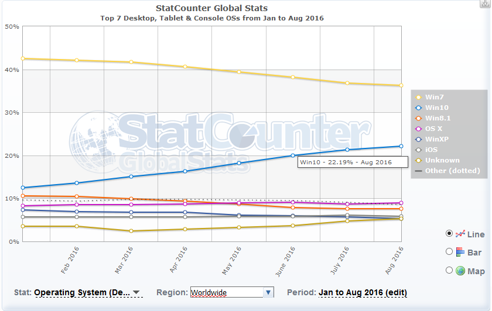The height and width of the screenshot is (311, 492).
Task: Click the Win8.1 legend marker
Action: 418,118
